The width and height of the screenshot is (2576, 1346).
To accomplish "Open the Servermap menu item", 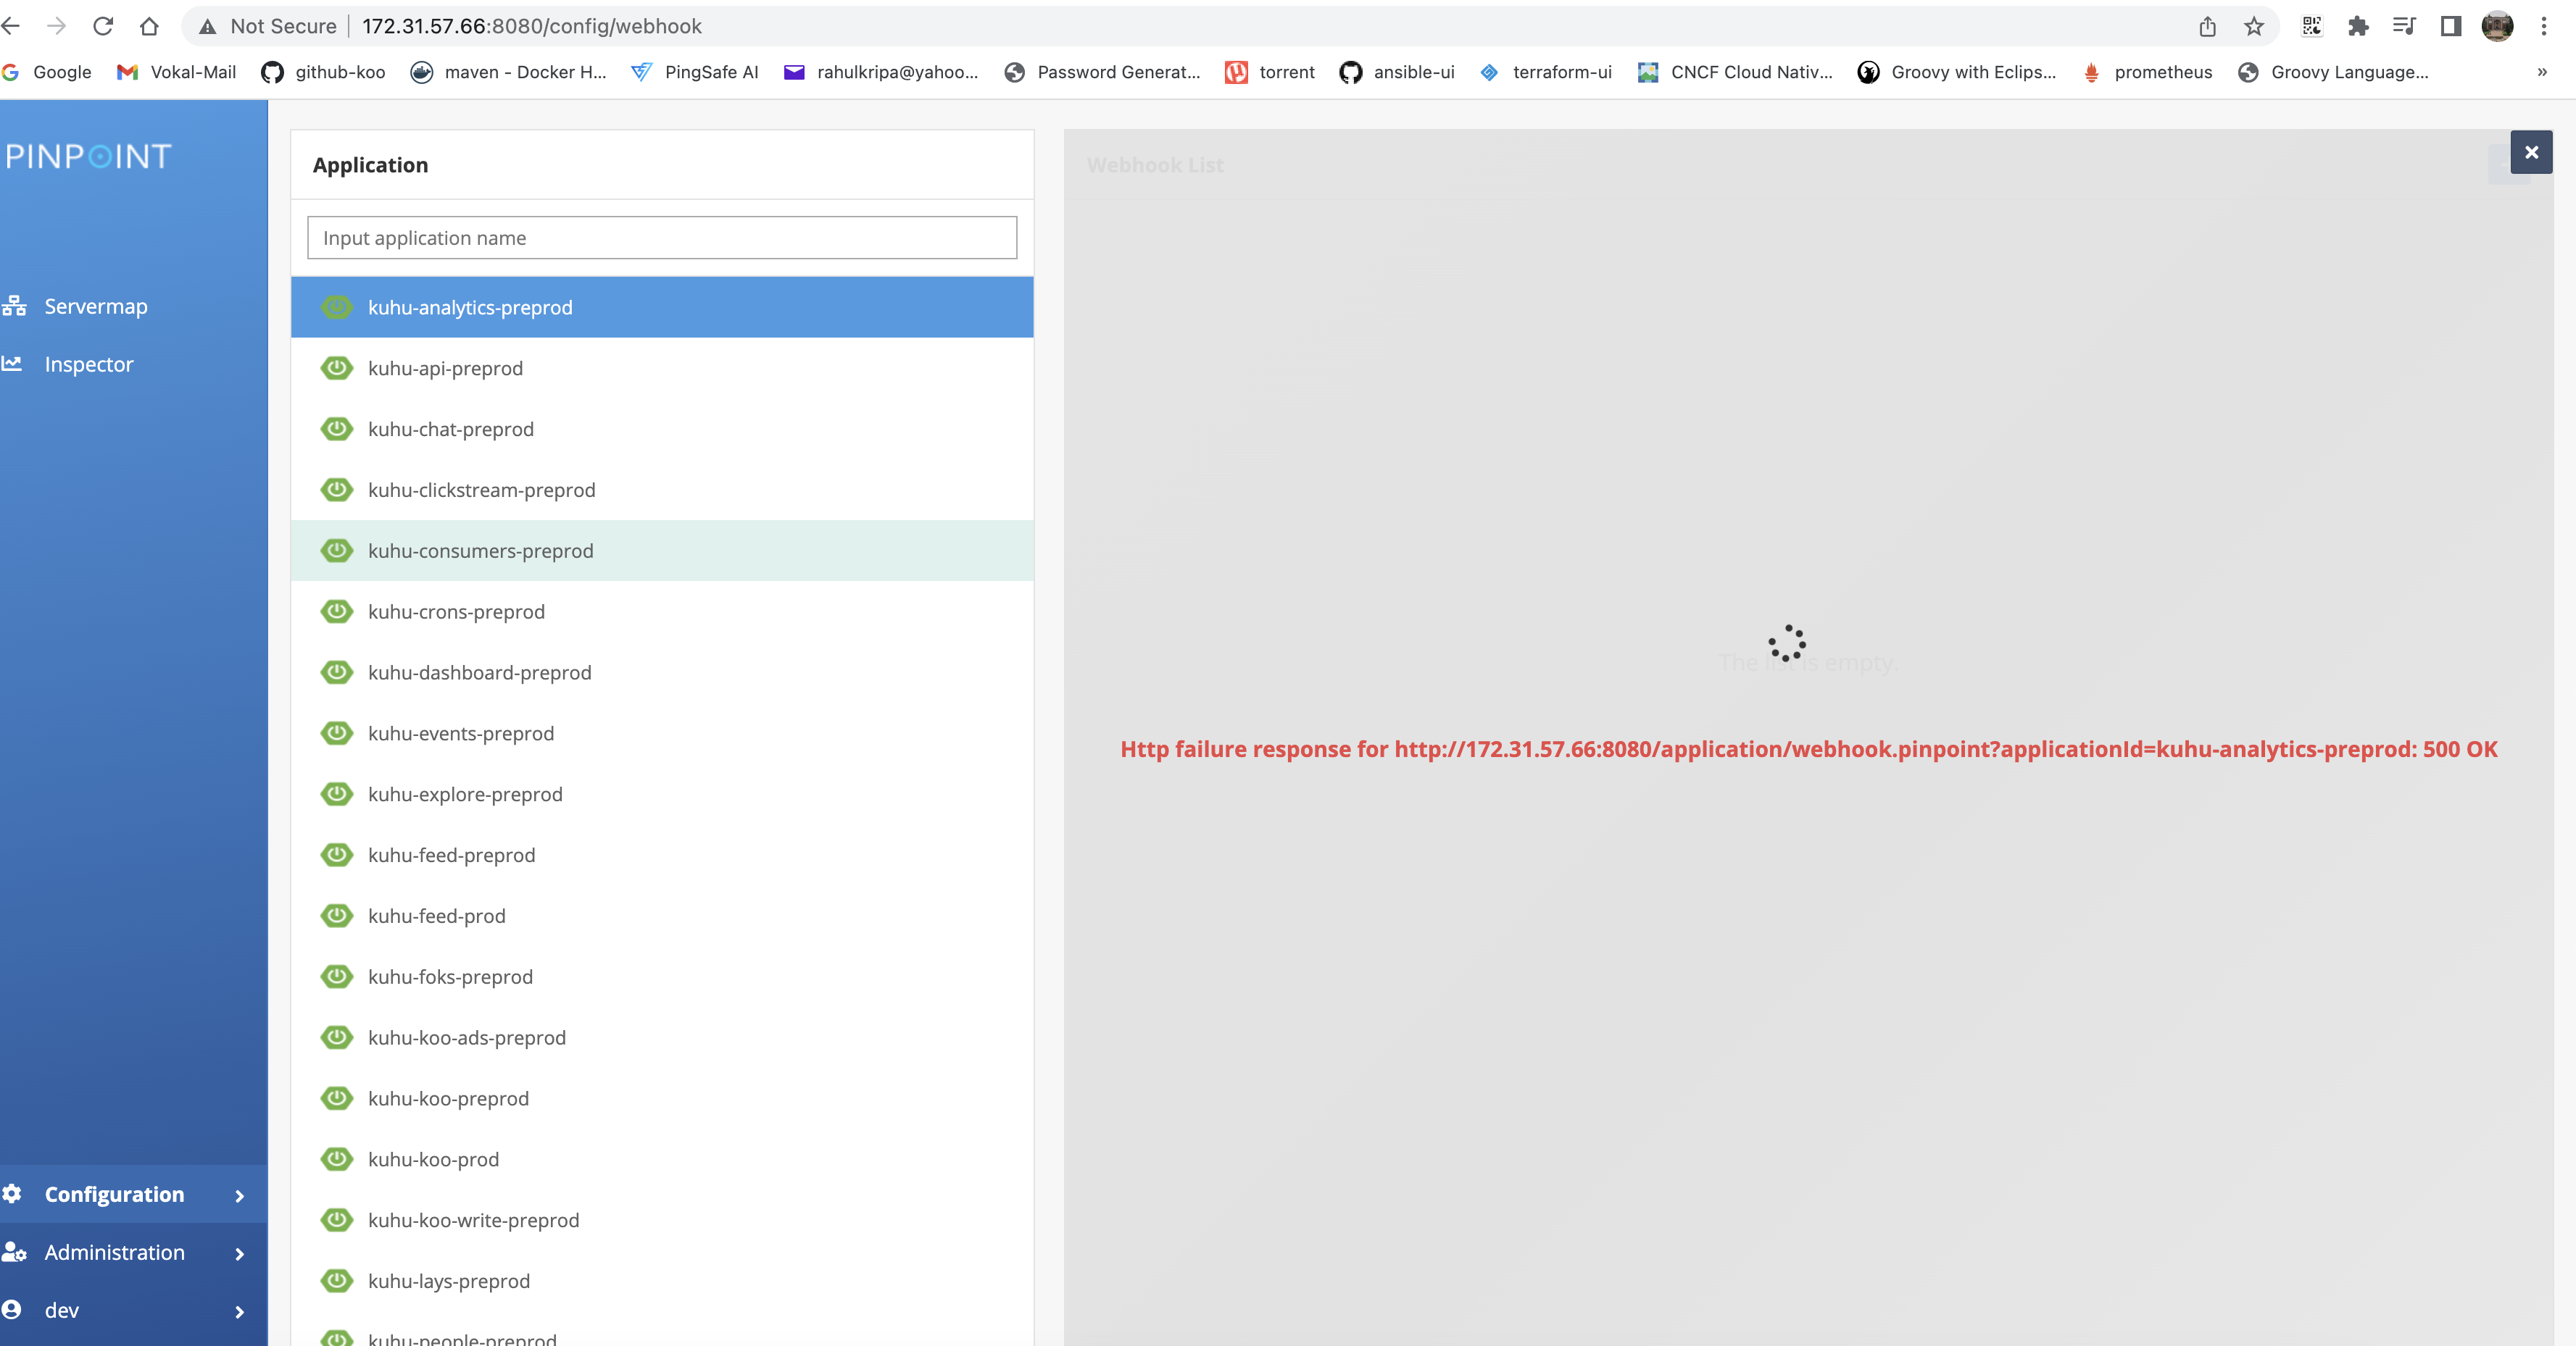I will (x=96, y=306).
